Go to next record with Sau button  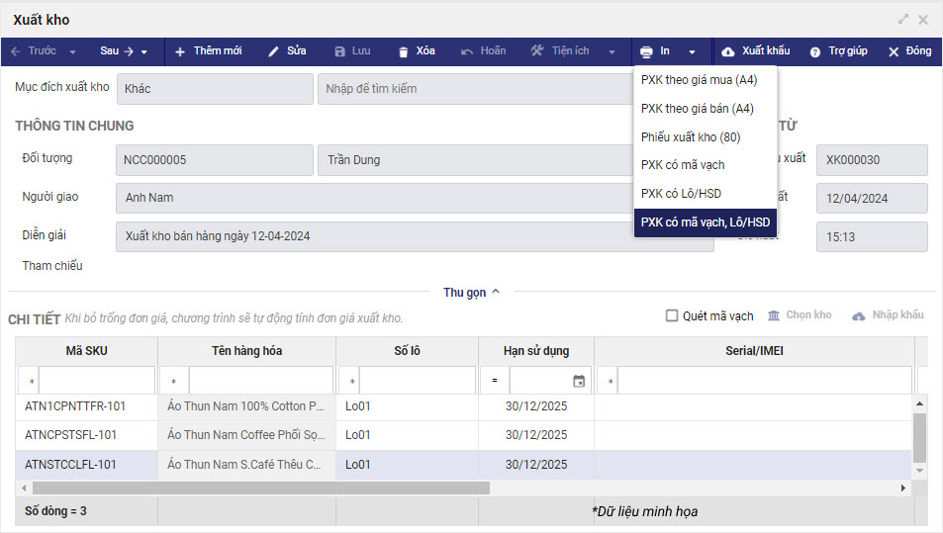click(x=117, y=51)
